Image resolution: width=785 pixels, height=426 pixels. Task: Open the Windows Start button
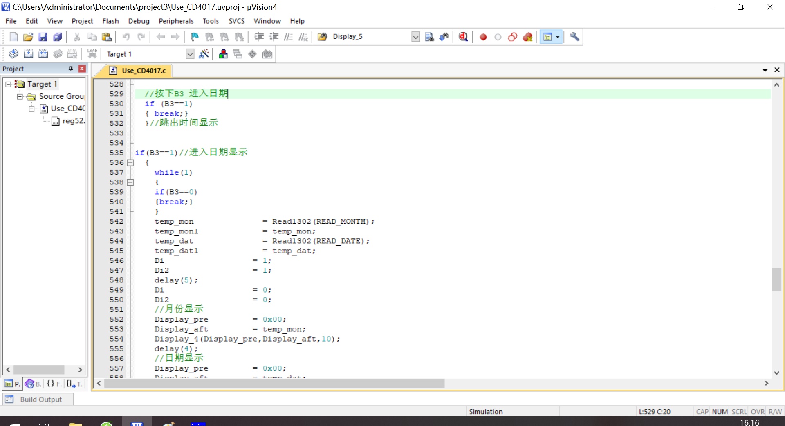pyautogui.click(x=15, y=424)
